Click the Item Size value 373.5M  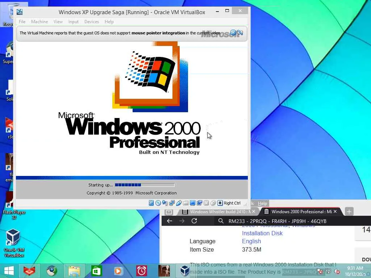click(251, 250)
